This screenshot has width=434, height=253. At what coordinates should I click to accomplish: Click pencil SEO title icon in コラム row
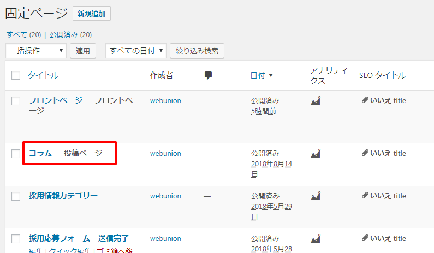point(365,153)
